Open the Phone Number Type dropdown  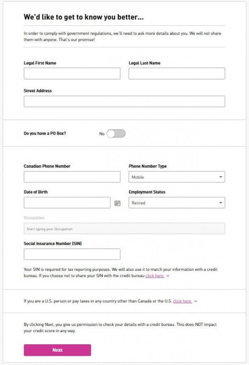coord(177,177)
